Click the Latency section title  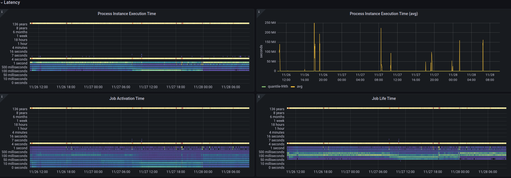tap(12, 3)
